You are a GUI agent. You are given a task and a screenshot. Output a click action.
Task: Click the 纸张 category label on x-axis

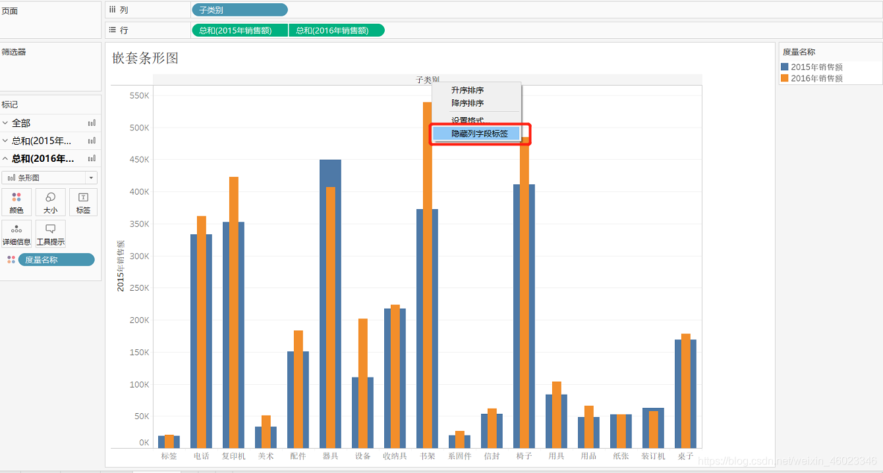click(621, 456)
